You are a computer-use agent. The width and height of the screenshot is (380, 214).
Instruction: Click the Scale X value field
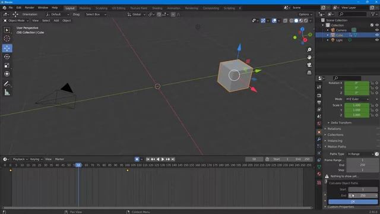point(357,105)
